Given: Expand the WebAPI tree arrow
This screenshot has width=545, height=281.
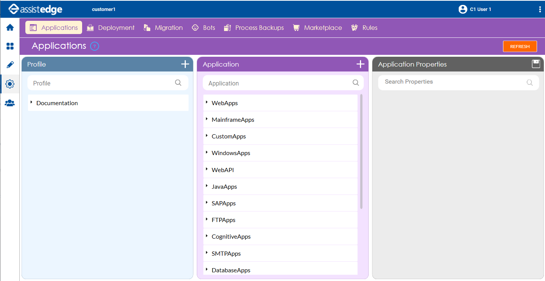Looking at the screenshot, I should [x=207, y=169].
